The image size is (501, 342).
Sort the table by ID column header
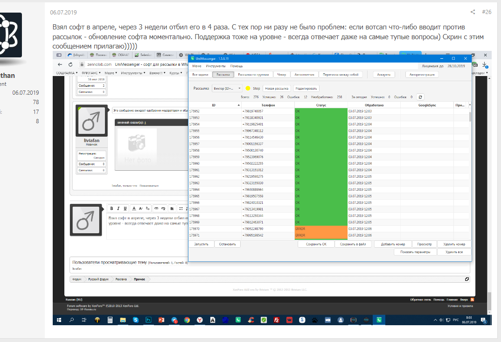214,105
